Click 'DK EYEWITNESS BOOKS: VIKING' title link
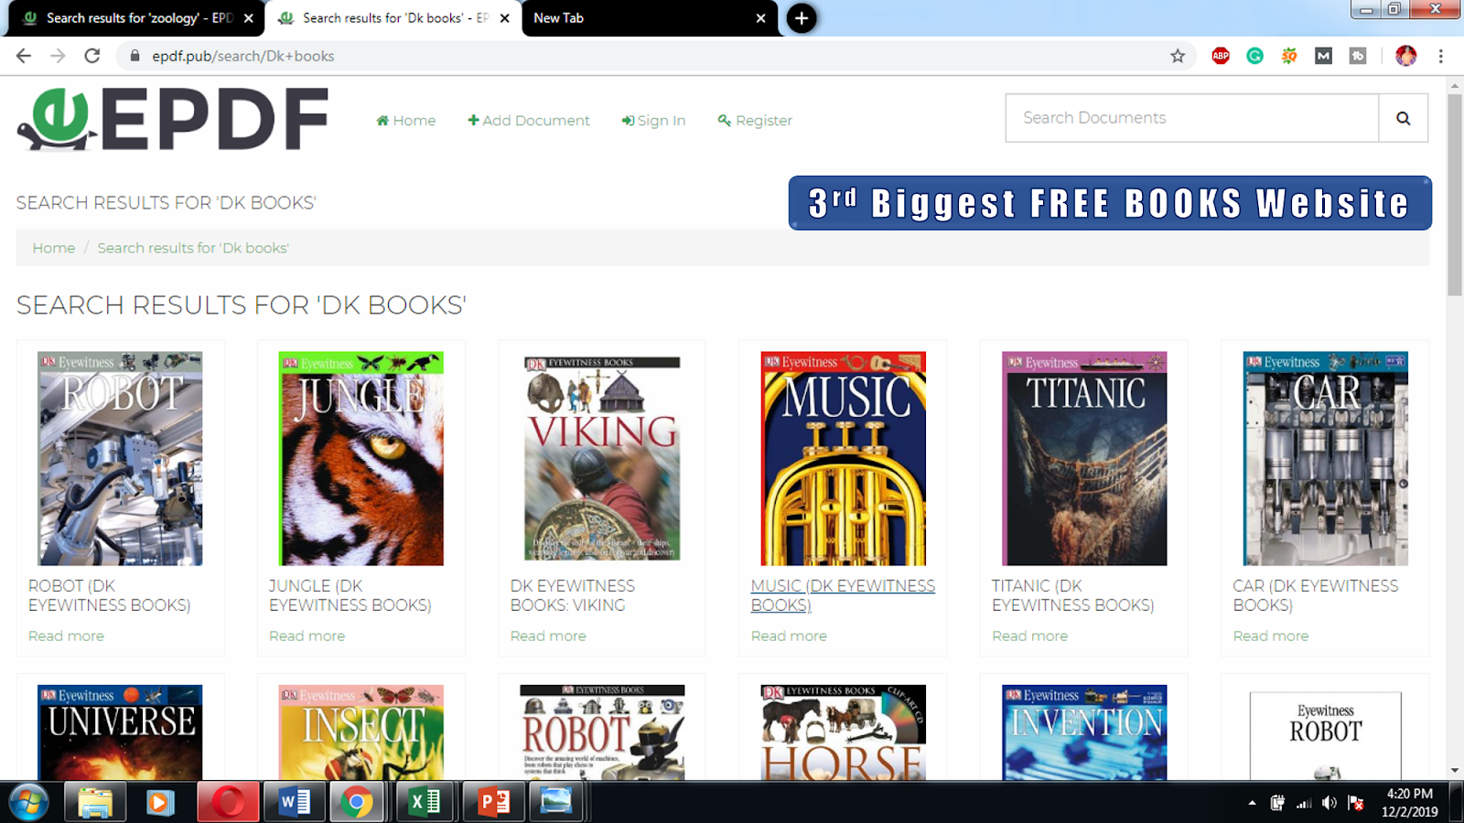This screenshot has width=1464, height=823. click(x=573, y=595)
